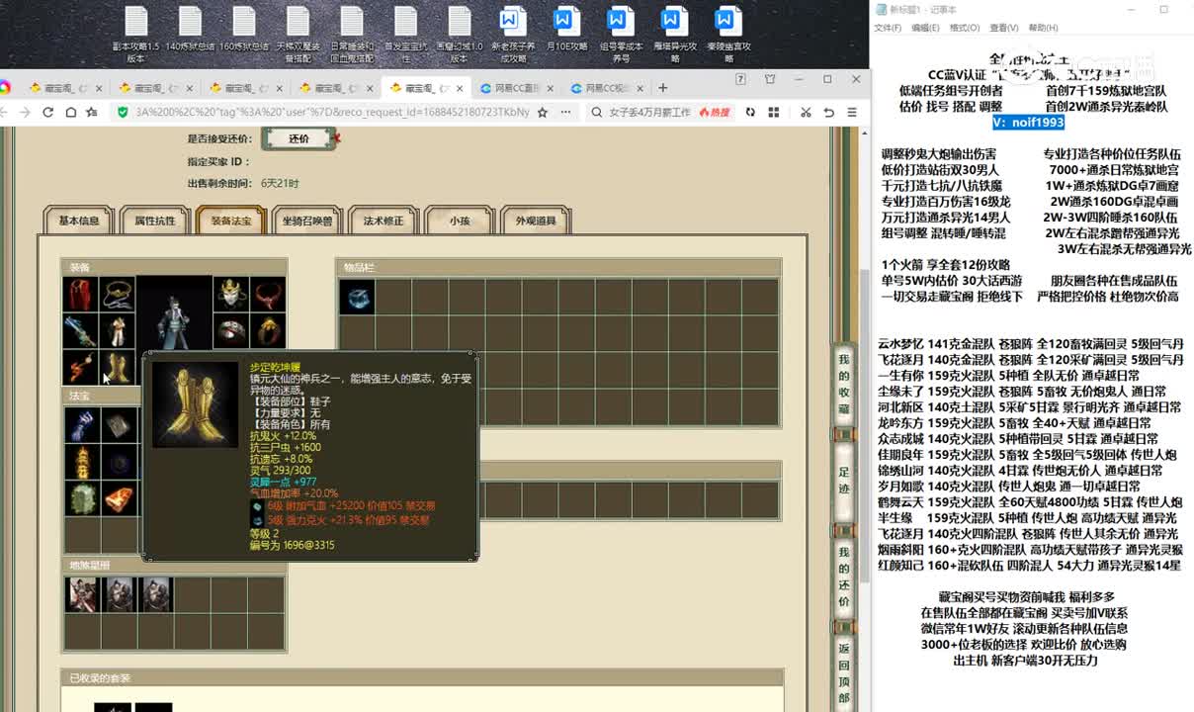Open the 属性抗性 tab

click(x=155, y=221)
